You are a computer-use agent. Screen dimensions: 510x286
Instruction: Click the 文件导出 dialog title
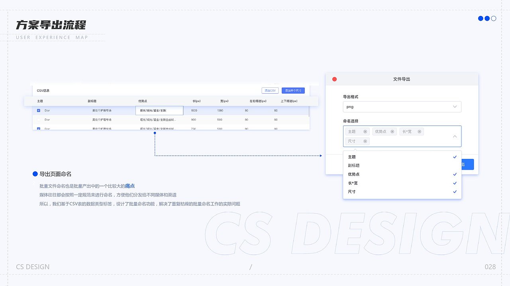(402, 79)
